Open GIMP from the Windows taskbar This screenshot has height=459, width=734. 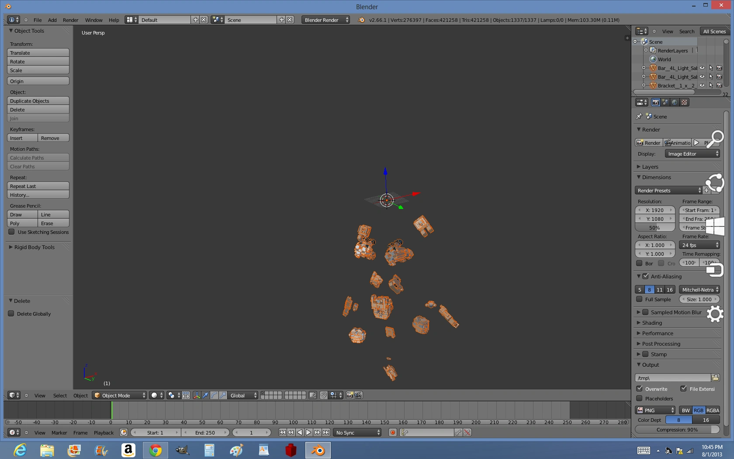click(182, 450)
